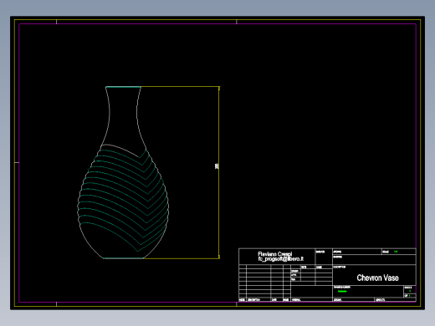This screenshot has width=435, height=326.
Task: Select the magenta inner border top line
Action: tap(217, 24)
